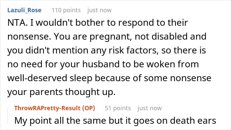The height and width of the screenshot is (130, 231).
Task: Click the line 'nonsense. You are pregnant, not disabled and'
Action: tap(107, 37)
